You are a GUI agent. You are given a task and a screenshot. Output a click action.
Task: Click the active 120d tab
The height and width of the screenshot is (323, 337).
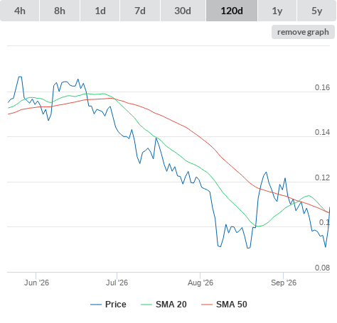coord(232,11)
